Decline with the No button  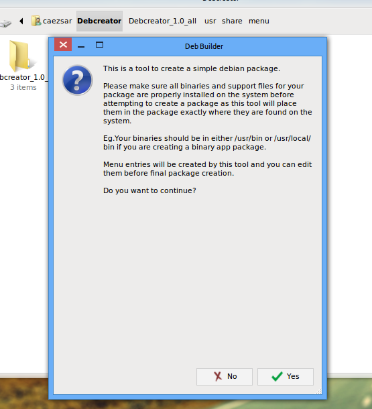[x=224, y=376]
